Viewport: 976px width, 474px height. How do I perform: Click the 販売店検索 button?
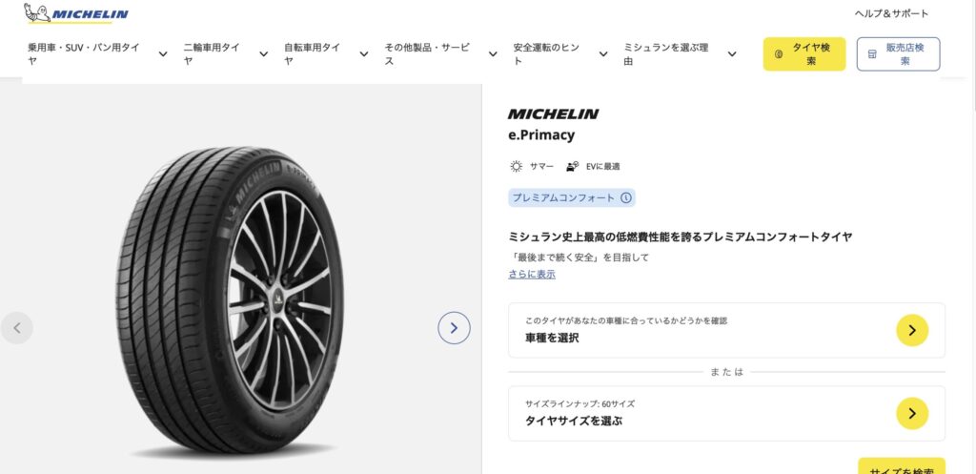click(898, 54)
